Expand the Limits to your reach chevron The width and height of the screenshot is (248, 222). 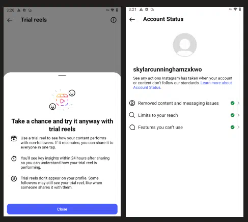[238, 115]
